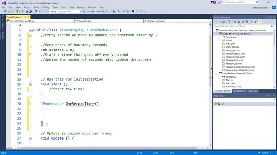Click the Property Pages wrench in Properties panel

(223, 104)
